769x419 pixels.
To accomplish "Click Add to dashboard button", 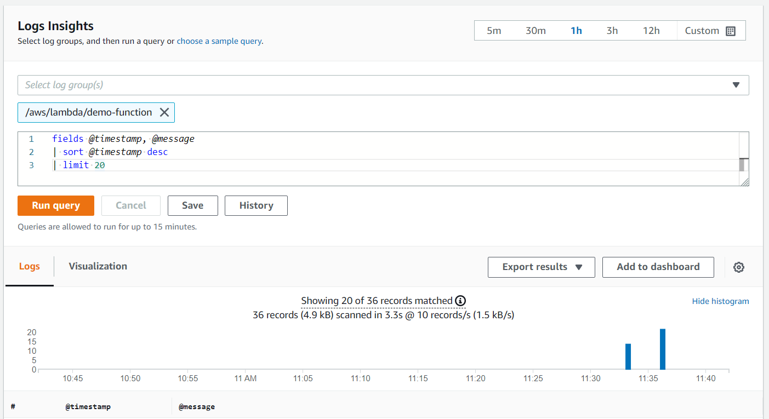I will (x=658, y=267).
